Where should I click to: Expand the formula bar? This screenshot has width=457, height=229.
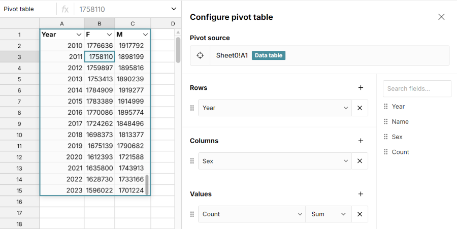[x=174, y=9]
